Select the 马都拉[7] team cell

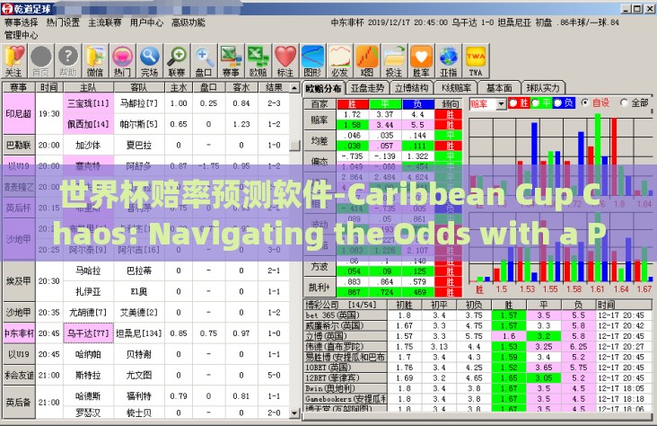pos(139,103)
